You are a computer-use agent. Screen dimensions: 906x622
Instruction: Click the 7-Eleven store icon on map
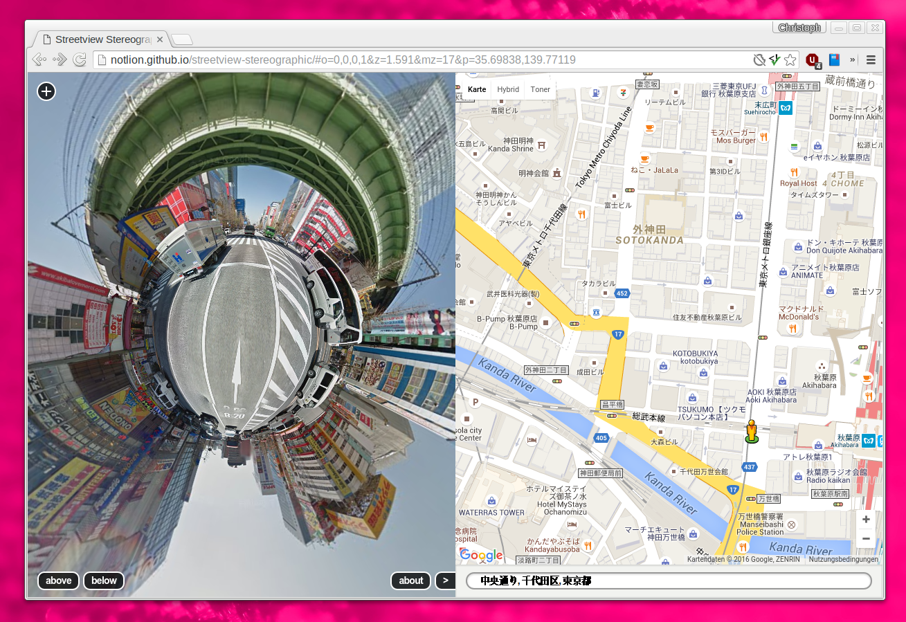(623, 93)
